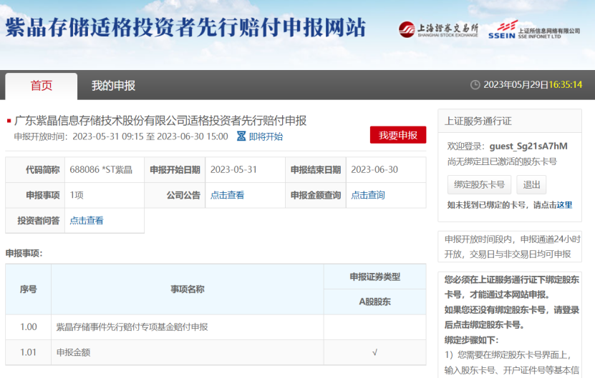Image resolution: width=595 pixels, height=378 pixels.
Task: Click the A股股东 sub-header
Action: [x=375, y=302]
